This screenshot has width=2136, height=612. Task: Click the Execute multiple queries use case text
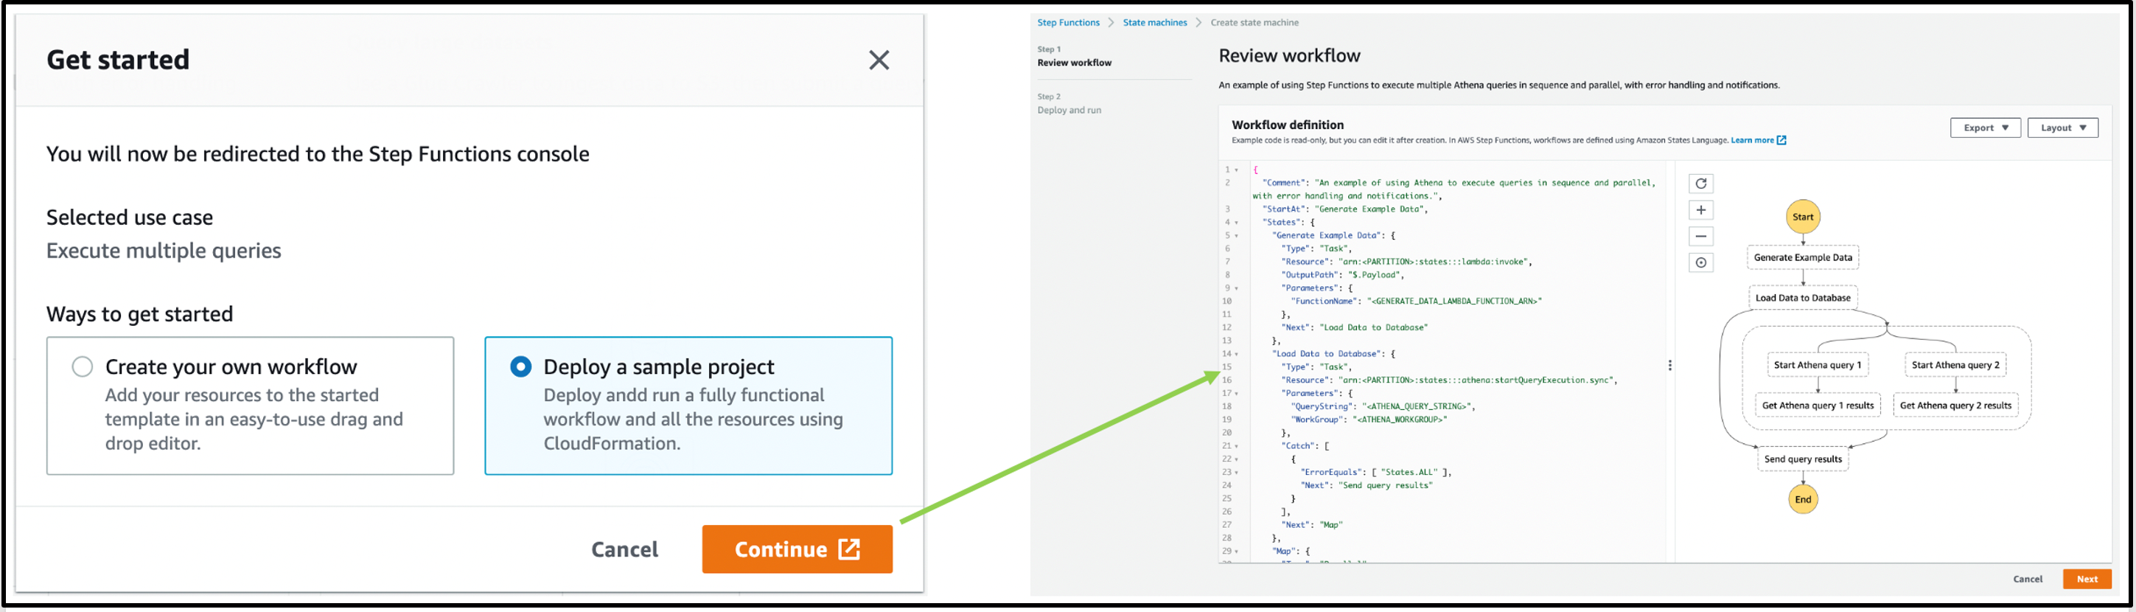click(164, 251)
